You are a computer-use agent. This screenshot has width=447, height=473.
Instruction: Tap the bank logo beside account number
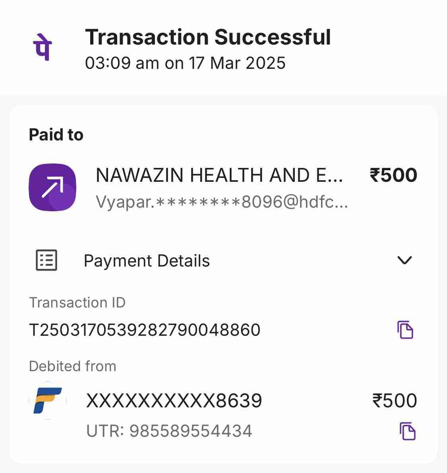click(x=48, y=401)
